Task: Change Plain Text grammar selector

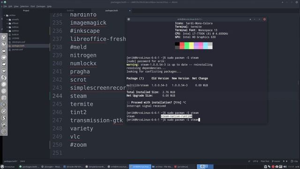Action: pyautogui.click(x=265, y=161)
